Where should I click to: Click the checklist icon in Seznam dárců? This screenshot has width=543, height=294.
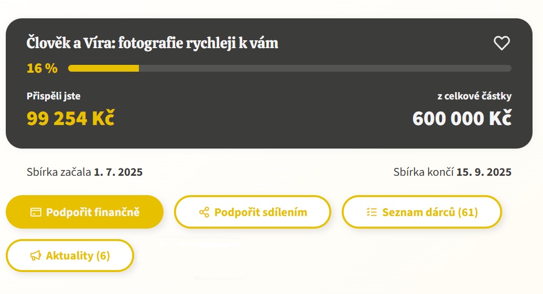372,212
